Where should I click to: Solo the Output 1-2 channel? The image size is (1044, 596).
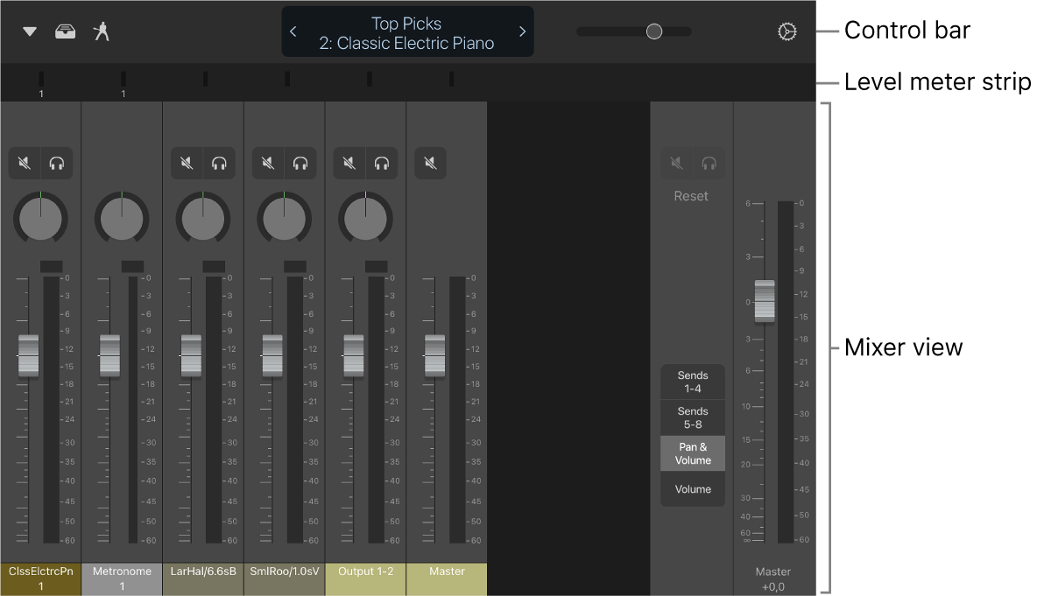tap(382, 163)
